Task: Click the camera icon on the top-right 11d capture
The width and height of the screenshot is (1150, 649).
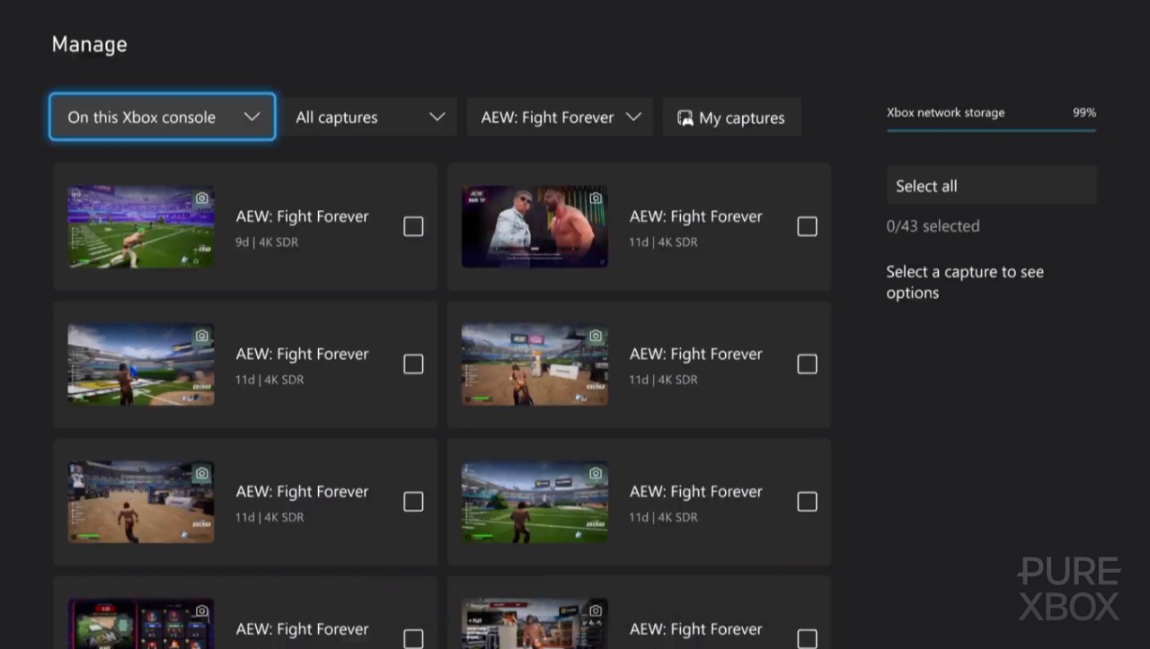Action: pyautogui.click(x=596, y=197)
